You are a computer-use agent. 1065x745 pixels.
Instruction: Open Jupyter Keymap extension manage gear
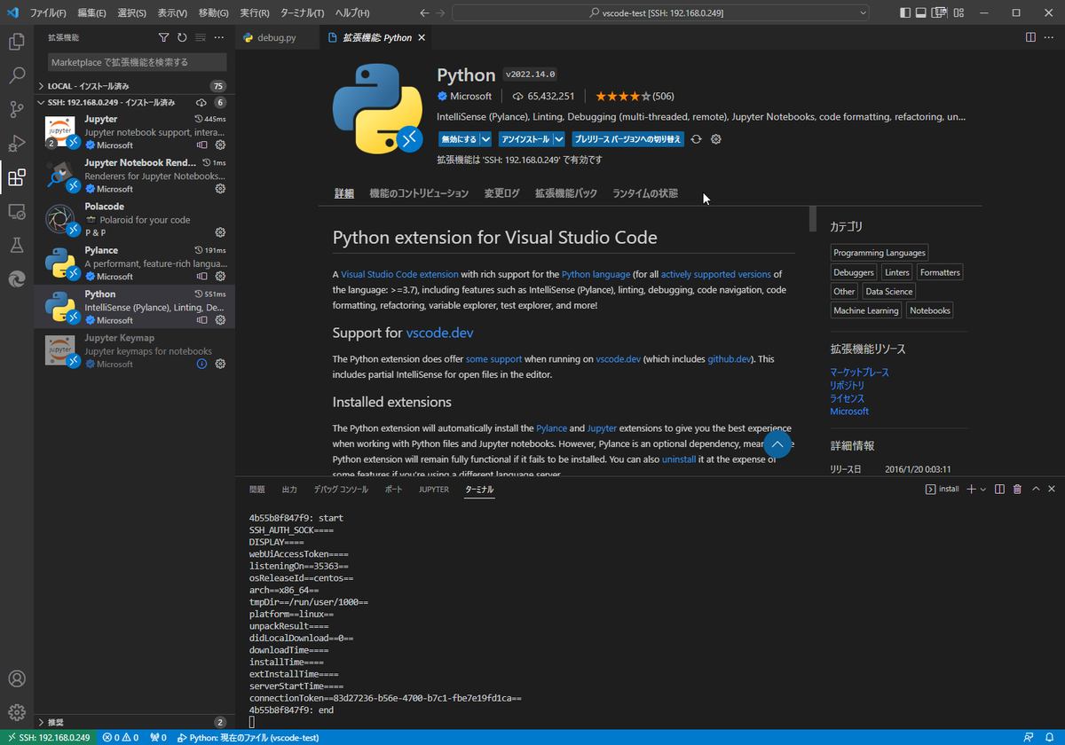coord(220,364)
